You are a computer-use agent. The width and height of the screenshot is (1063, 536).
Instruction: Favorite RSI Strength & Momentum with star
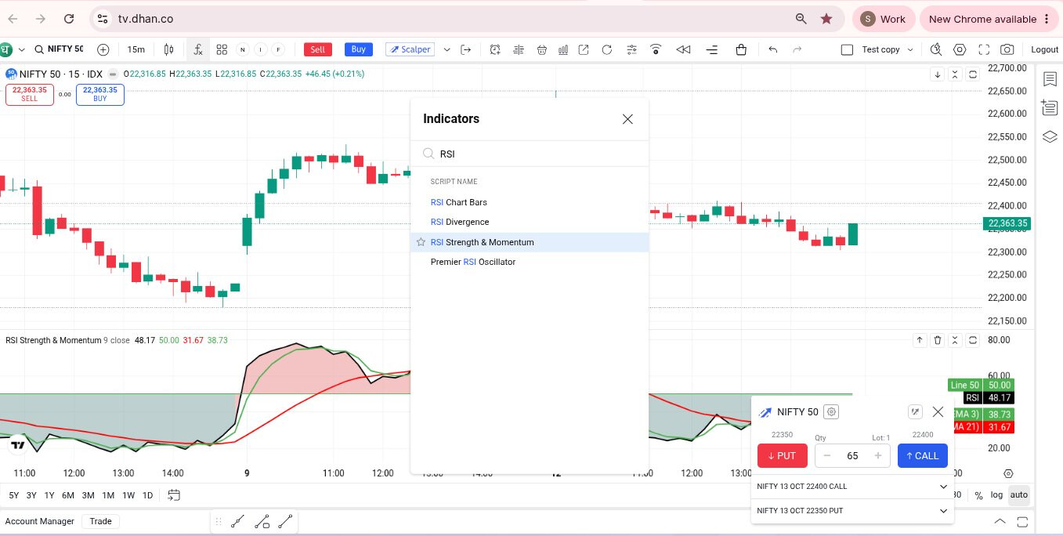[421, 242]
